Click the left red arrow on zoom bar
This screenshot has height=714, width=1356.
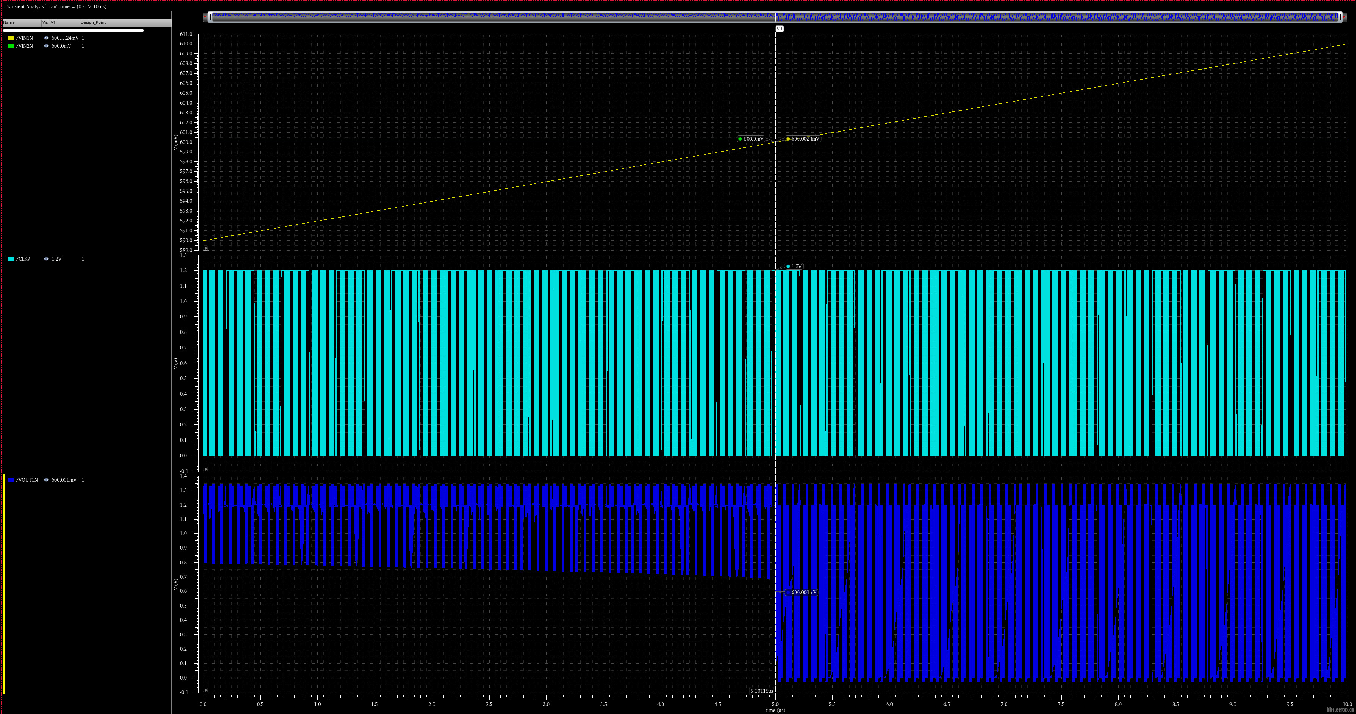pos(205,17)
